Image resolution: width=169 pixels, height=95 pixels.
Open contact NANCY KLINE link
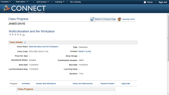click(x=85, y=51)
